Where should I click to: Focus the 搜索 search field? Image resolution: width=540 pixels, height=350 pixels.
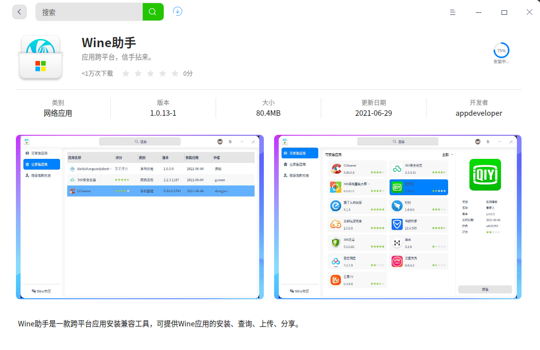(x=89, y=12)
